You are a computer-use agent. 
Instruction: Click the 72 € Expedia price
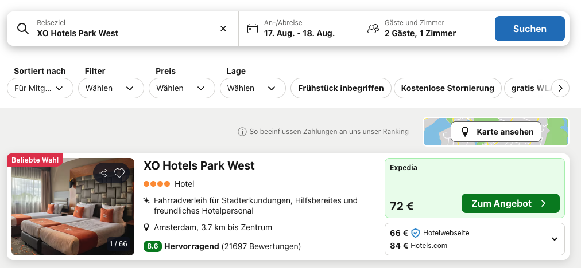(x=402, y=206)
